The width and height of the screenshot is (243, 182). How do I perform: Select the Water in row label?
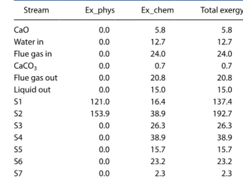(29, 42)
